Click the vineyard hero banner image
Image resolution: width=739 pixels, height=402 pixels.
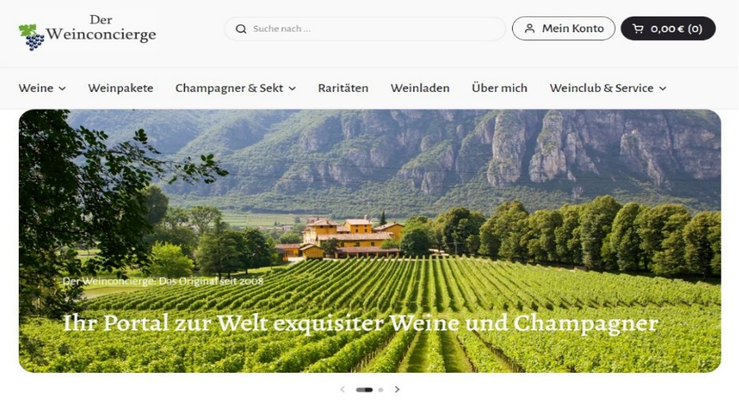370,241
